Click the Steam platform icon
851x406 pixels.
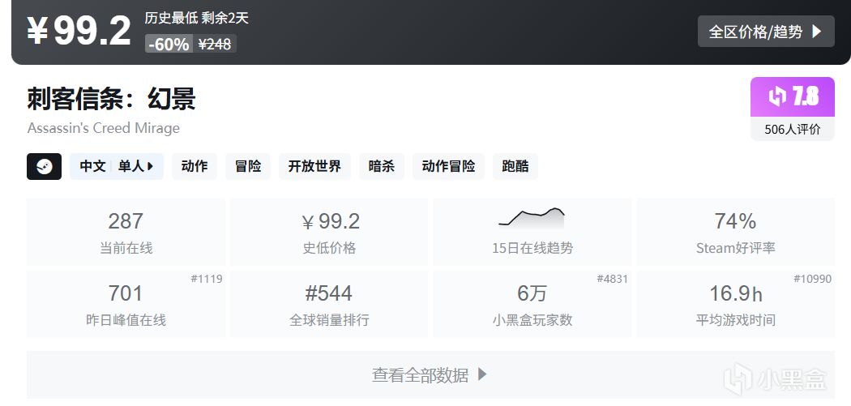tap(44, 167)
